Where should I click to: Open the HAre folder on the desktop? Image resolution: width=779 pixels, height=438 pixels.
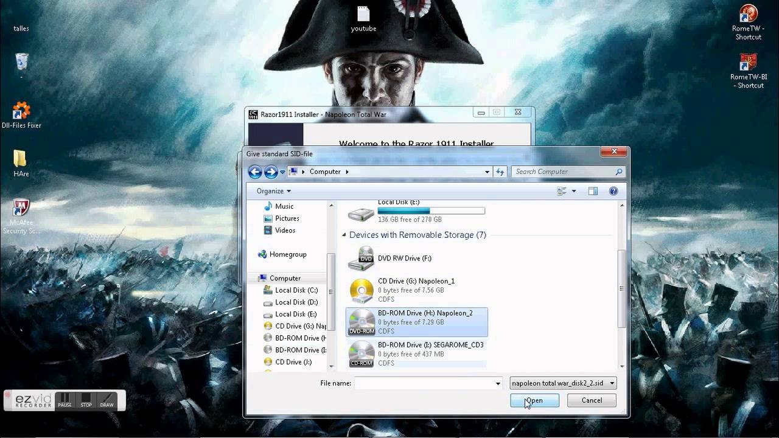pyautogui.click(x=21, y=163)
